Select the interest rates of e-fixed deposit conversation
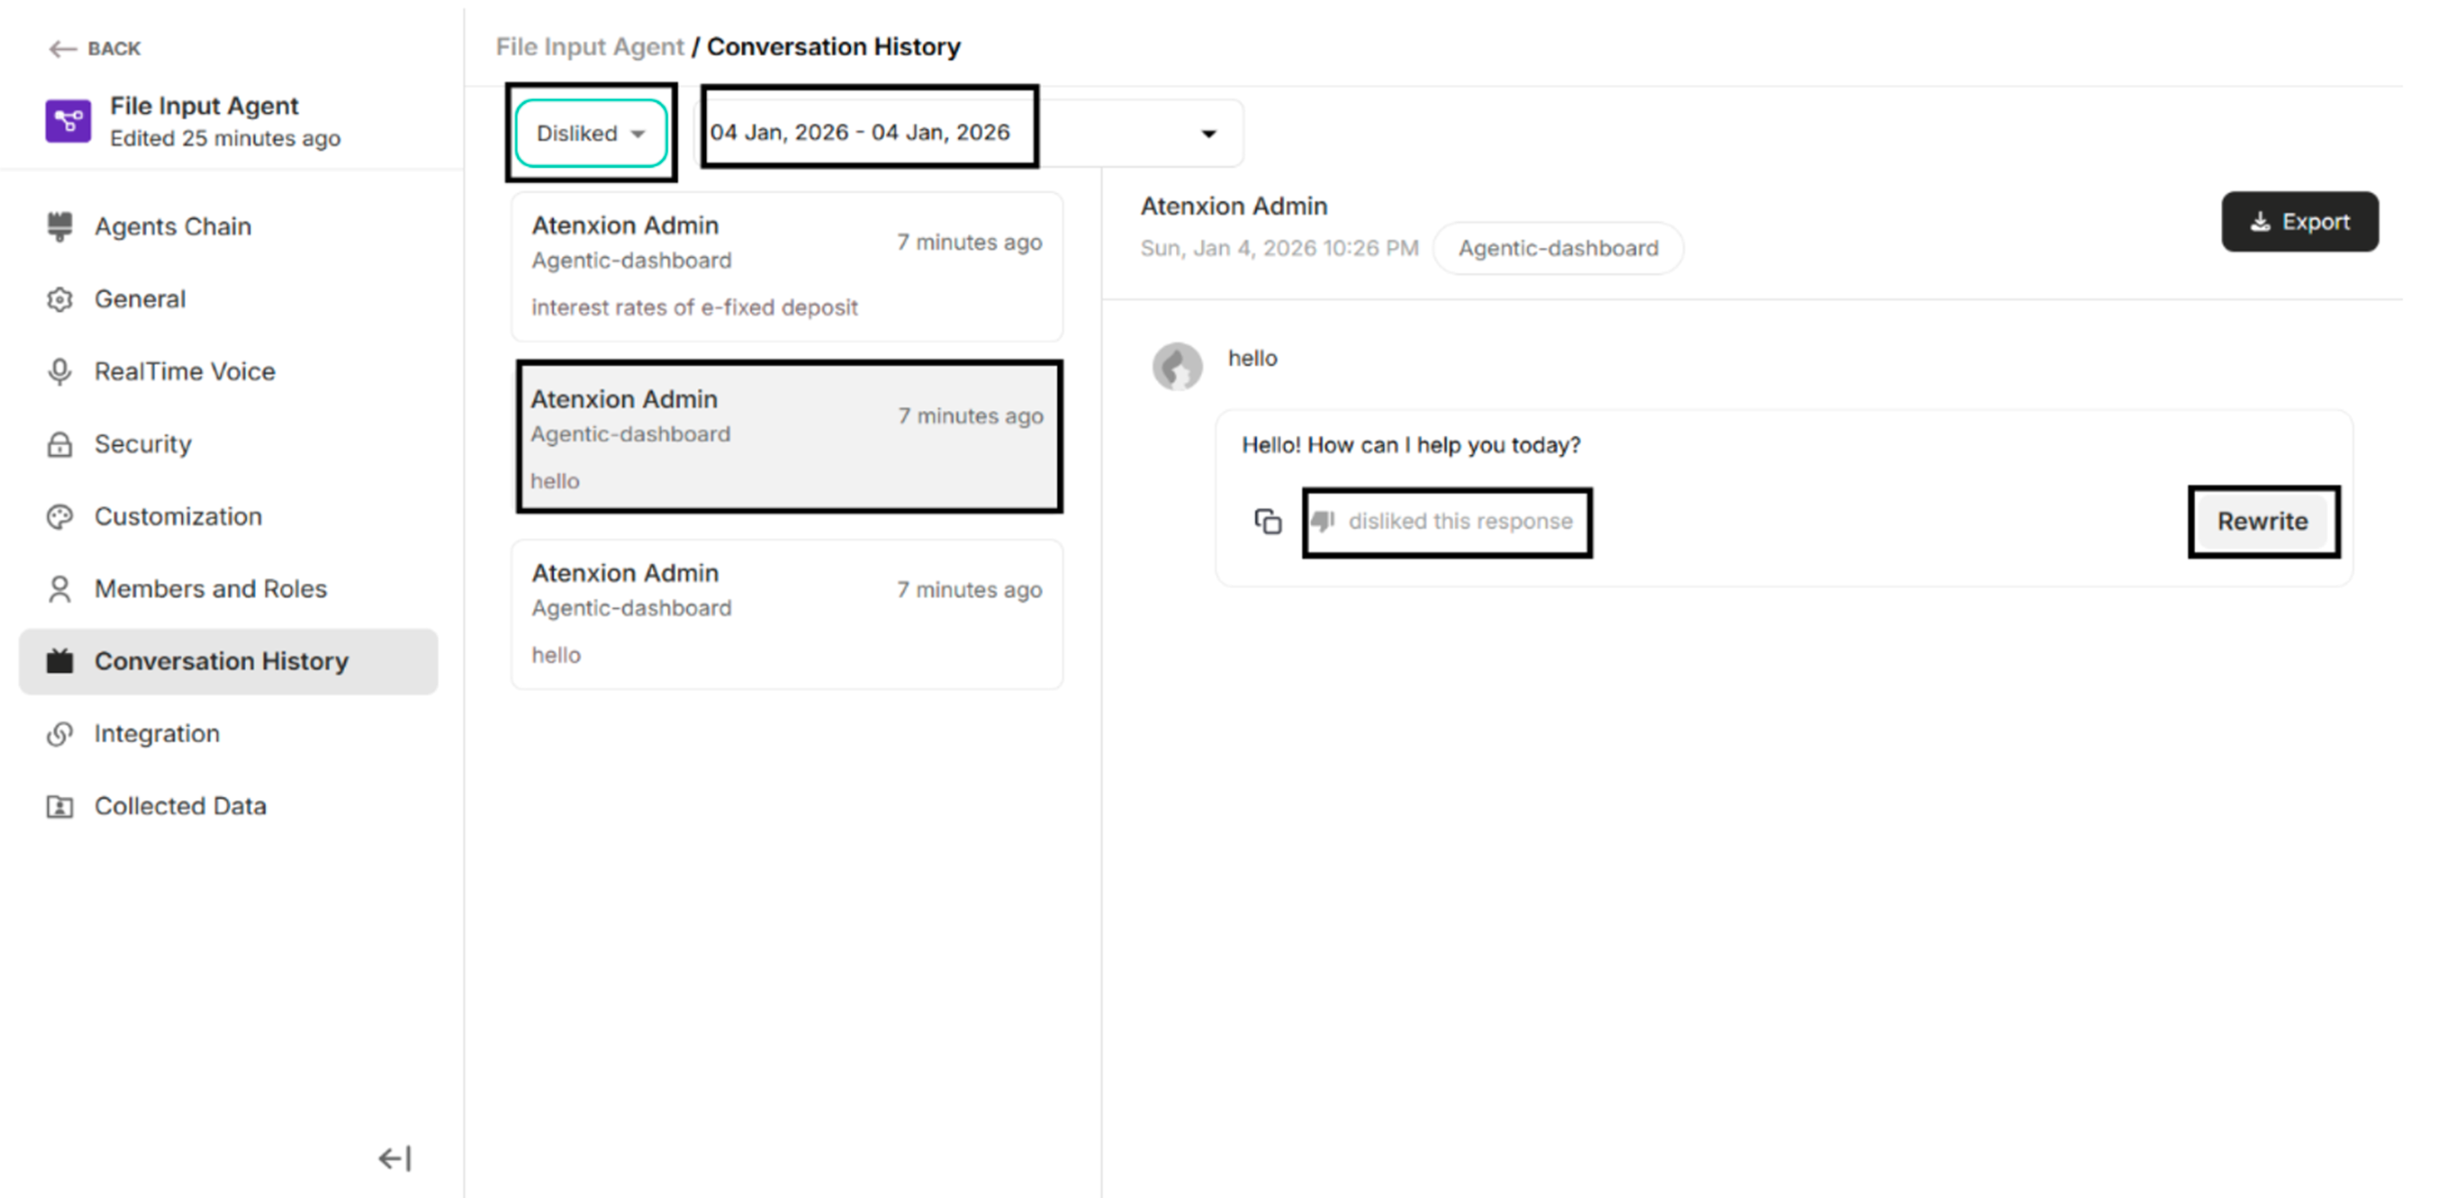Image resolution: width=2443 pixels, height=1198 pixels. [786, 266]
